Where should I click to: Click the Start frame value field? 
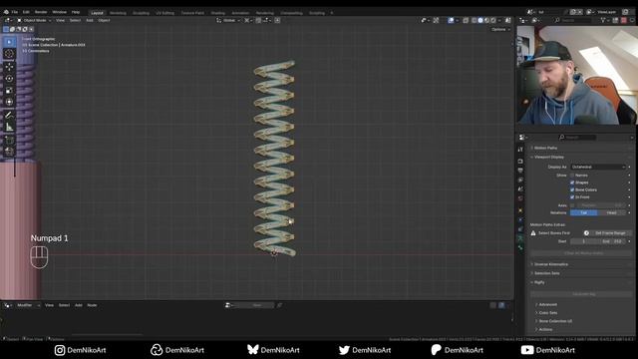tap(583, 241)
